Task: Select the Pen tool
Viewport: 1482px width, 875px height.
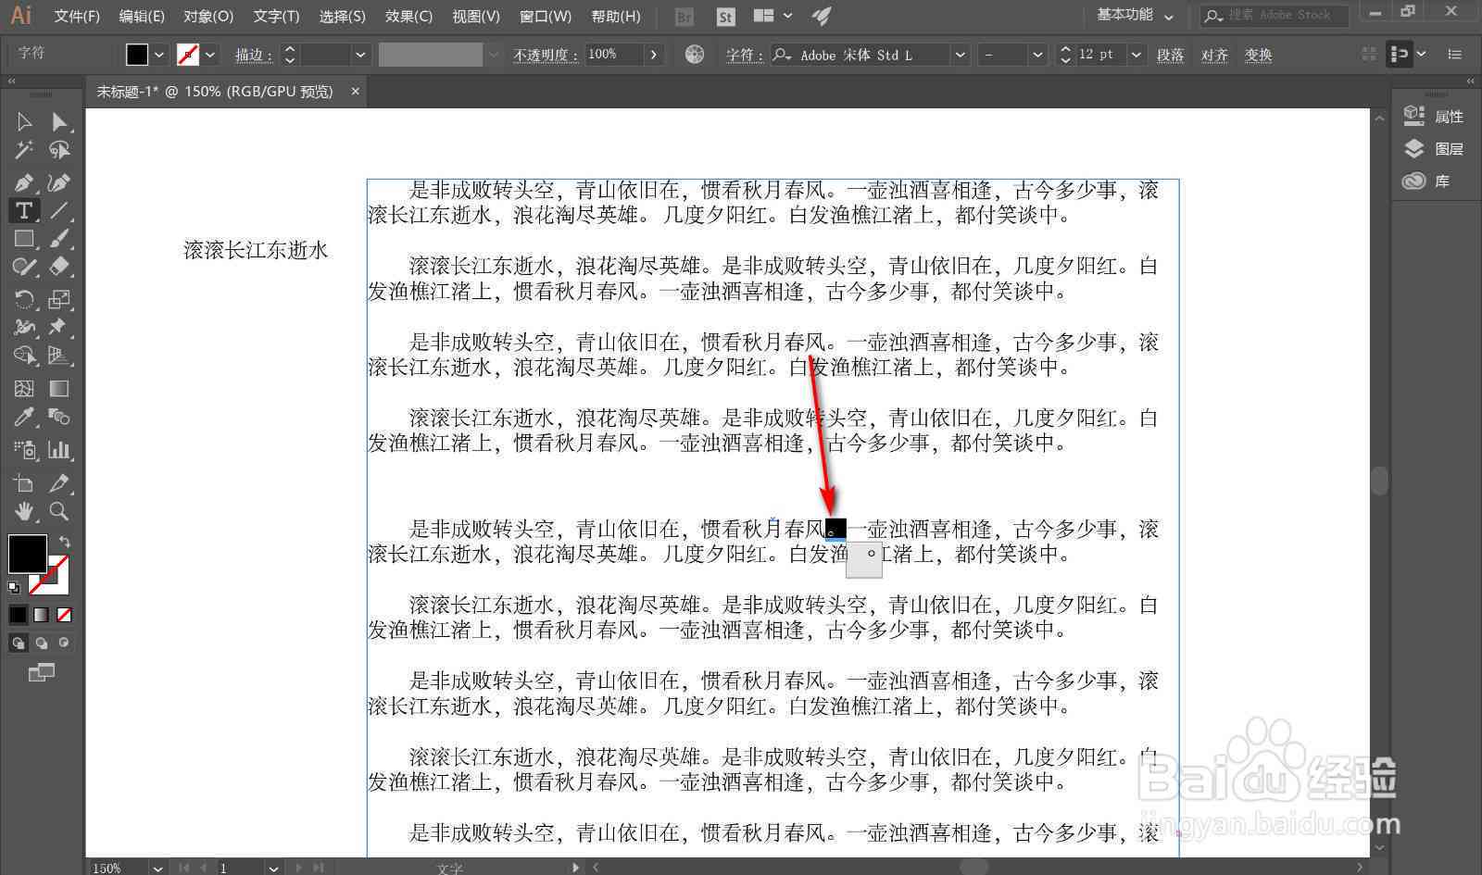Action: (x=24, y=182)
